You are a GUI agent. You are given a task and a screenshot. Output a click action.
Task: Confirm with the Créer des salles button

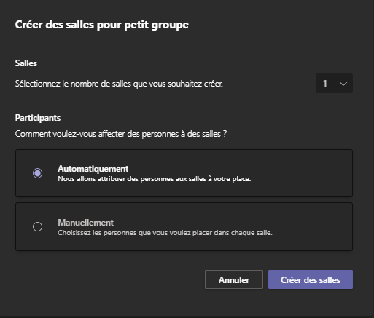point(311,279)
